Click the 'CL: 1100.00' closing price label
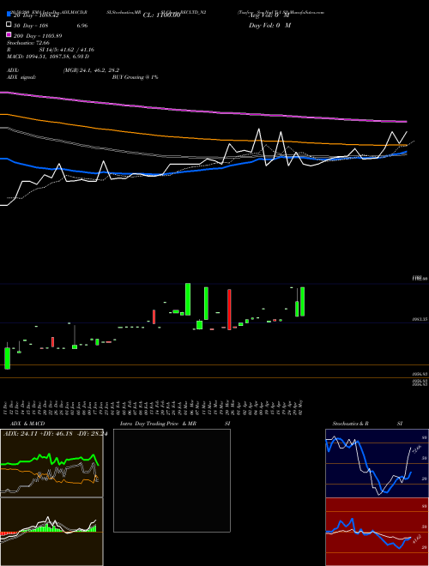The height and width of the screenshot is (566, 429). 161,15
